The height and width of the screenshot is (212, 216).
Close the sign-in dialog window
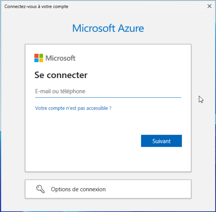[209, 6]
